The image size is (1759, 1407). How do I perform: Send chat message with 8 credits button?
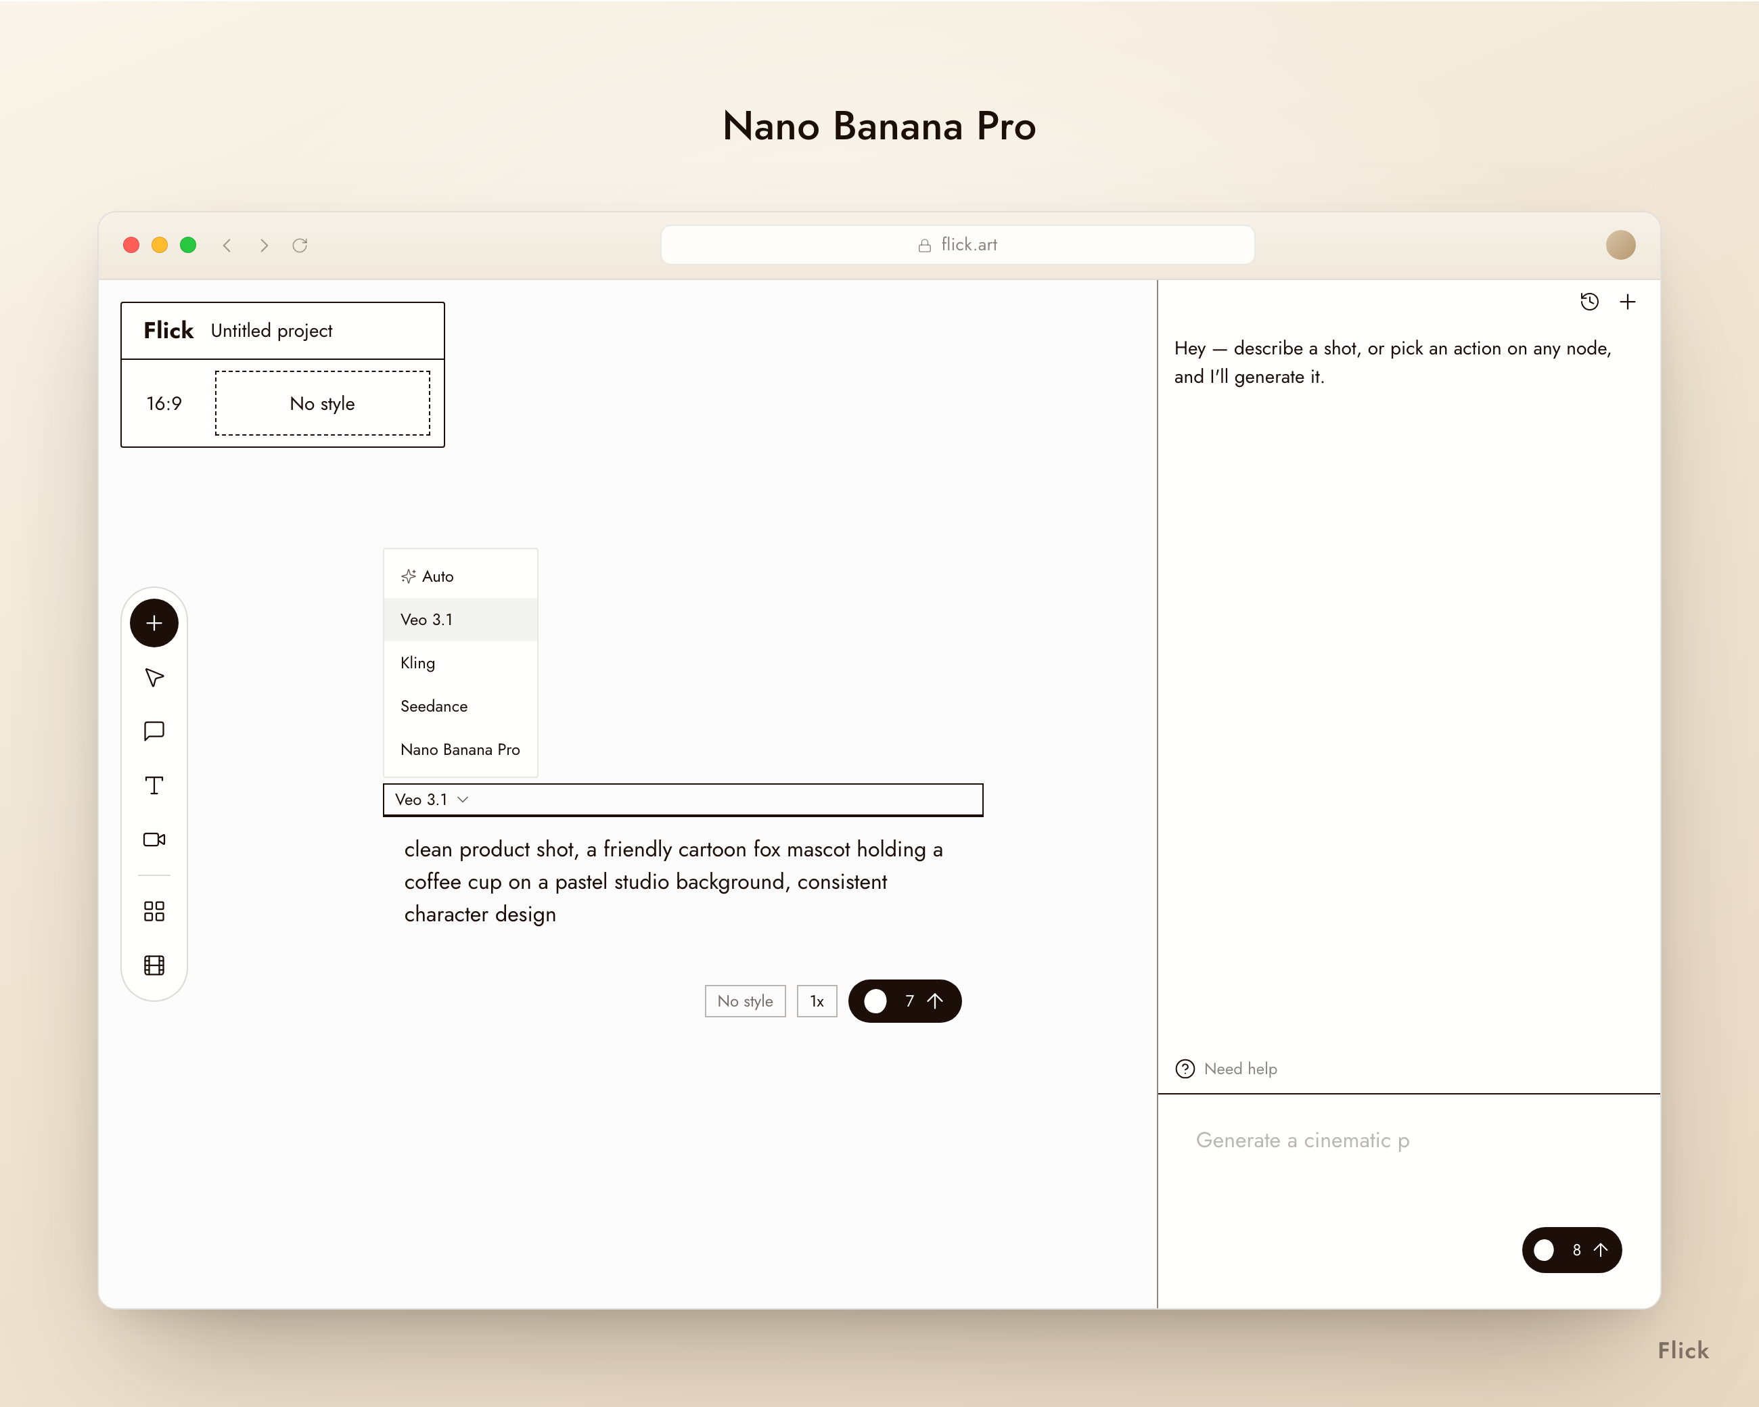tap(1572, 1249)
